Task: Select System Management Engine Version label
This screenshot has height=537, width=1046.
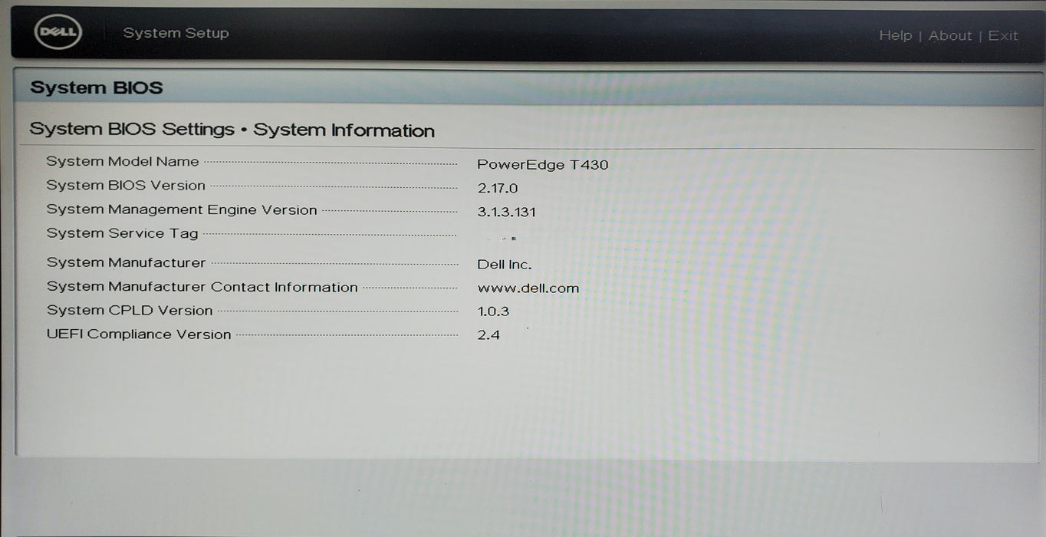Action: (x=182, y=209)
